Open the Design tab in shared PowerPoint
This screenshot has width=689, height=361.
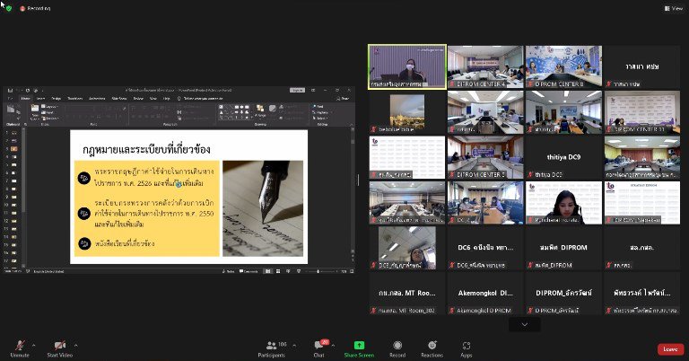click(57, 98)
